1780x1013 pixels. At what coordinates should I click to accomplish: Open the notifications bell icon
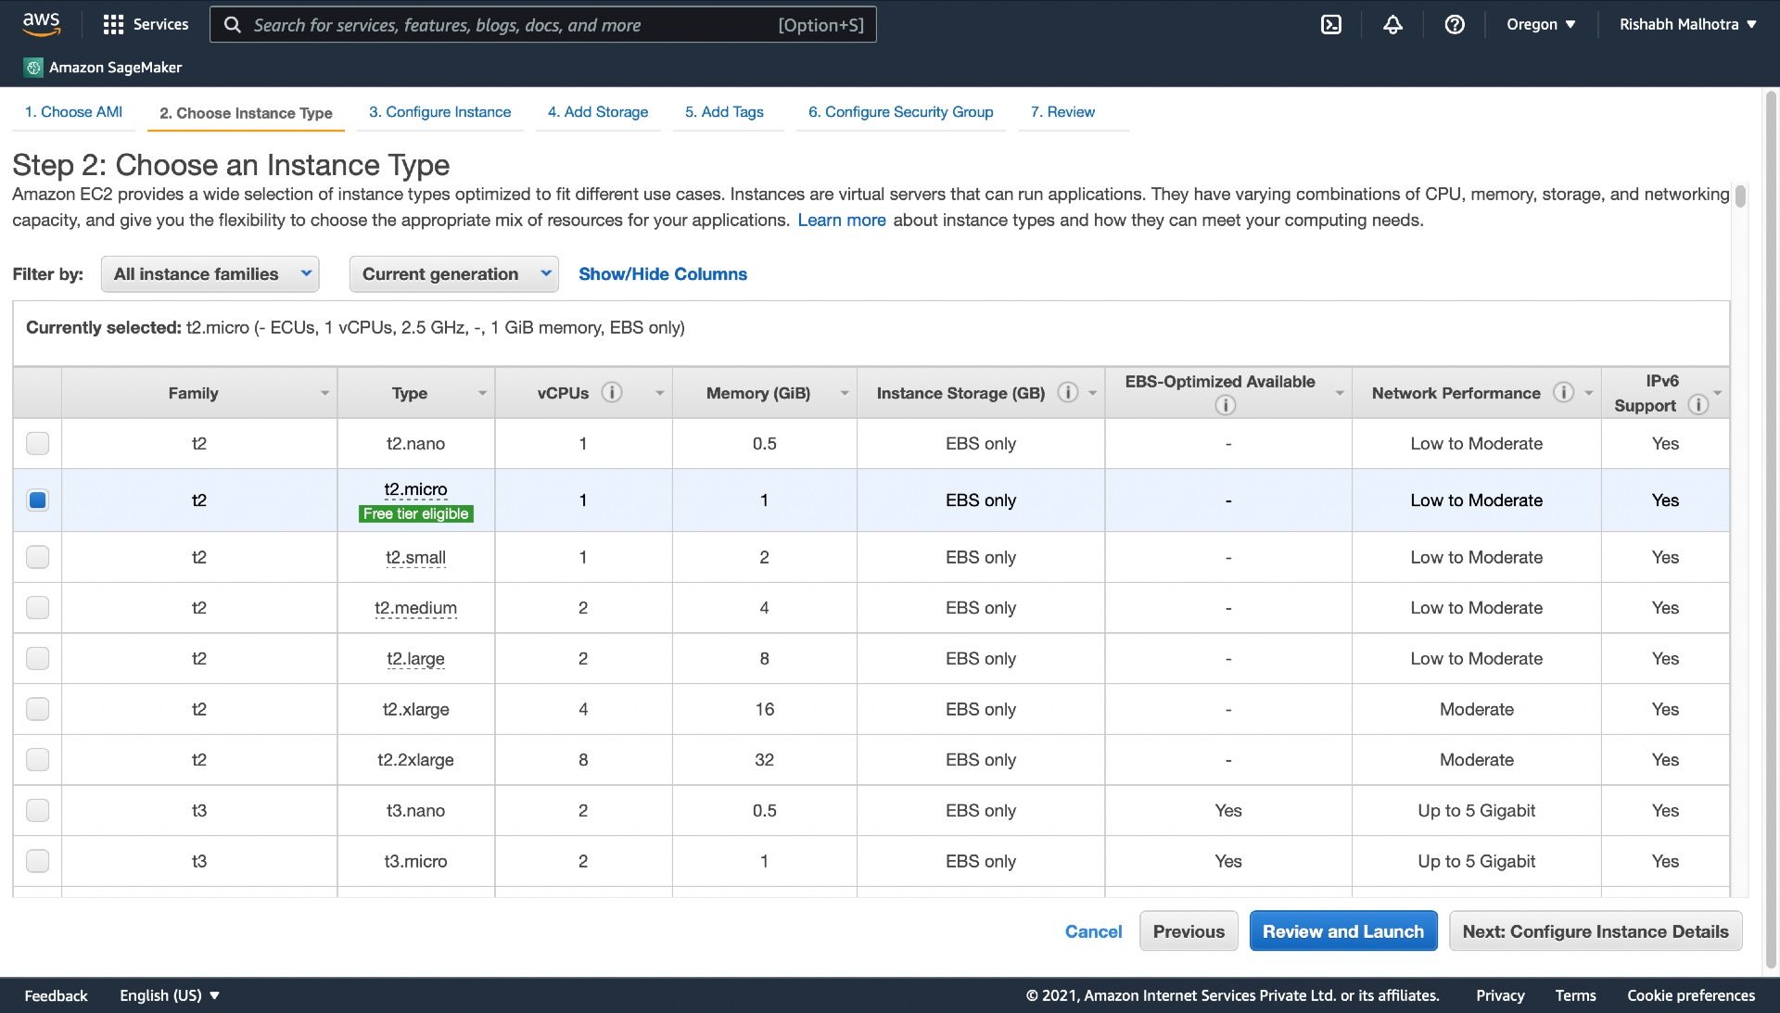click(x=1392, y=25)
